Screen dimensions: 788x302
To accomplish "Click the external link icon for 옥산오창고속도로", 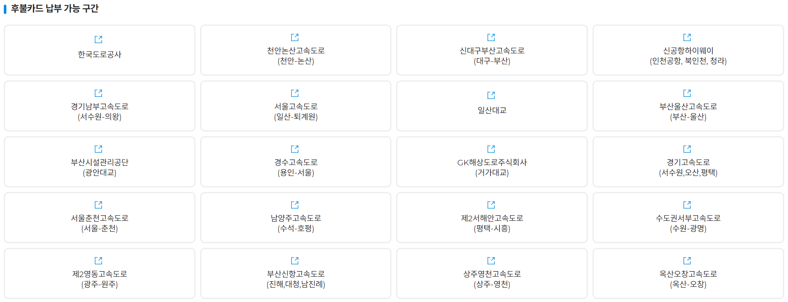I will tap(687, 260).
